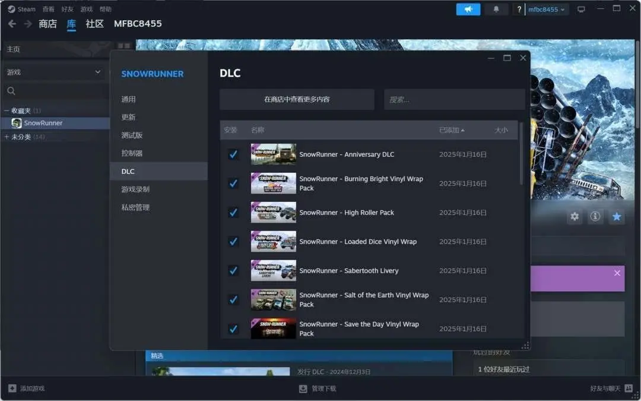
Task: Click the grid view icon beside home
Action: 123,46
